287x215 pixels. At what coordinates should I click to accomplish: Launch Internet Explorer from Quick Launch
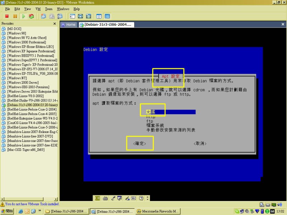point(21,211)
